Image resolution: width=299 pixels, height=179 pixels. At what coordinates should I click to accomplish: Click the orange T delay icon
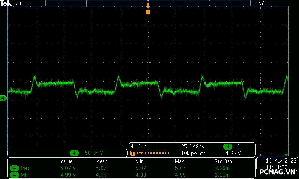[x=133, y=153]
